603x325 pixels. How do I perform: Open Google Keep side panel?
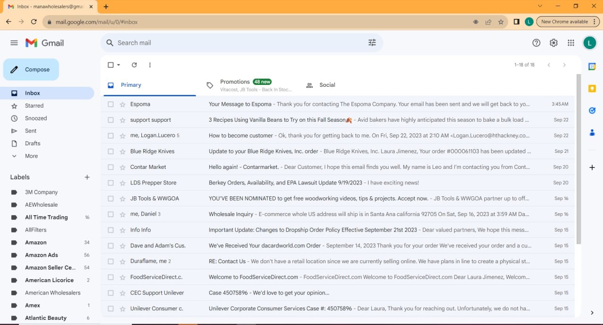[x=592, y=89]
